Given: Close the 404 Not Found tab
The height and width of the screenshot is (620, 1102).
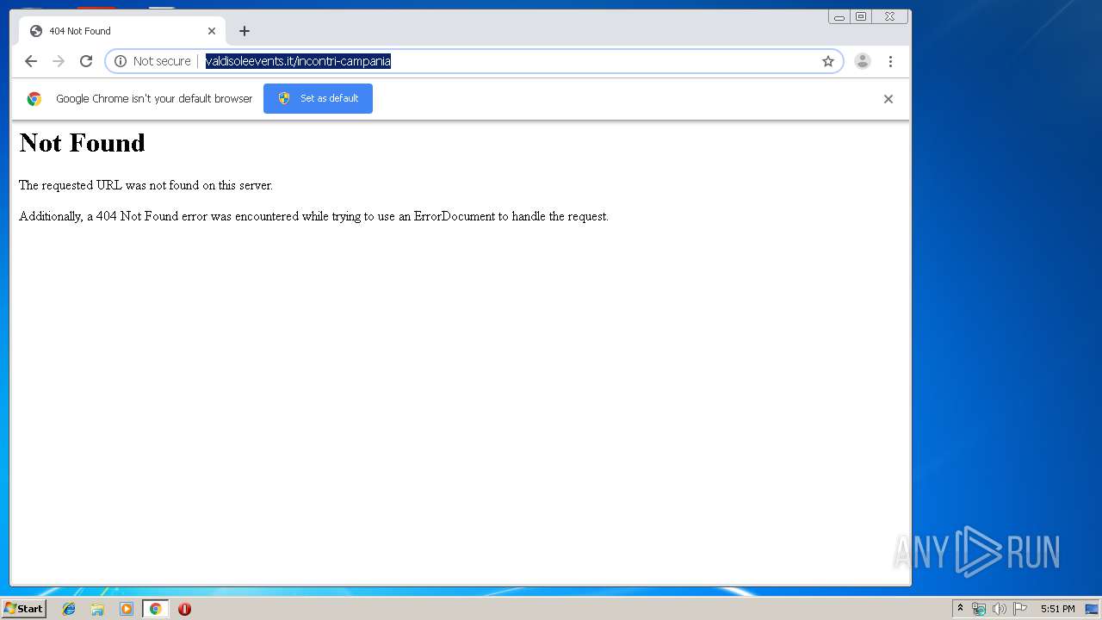Looking at the screenshot, I should [212, 31].
